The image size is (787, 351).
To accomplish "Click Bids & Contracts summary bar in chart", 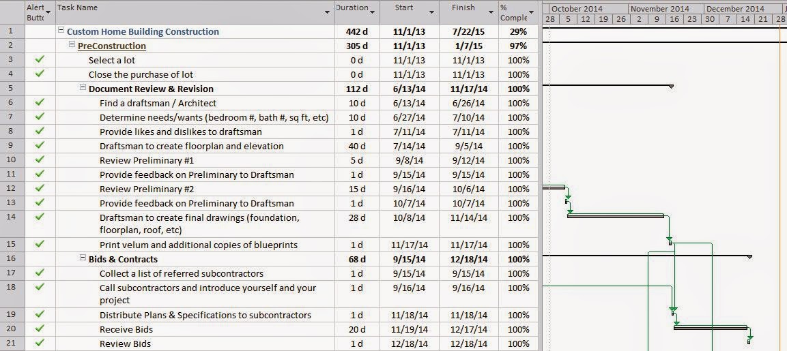I will point(647,256).
